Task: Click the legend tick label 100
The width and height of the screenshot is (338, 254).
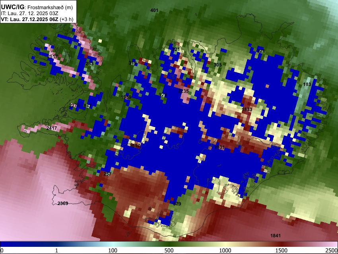Action: click(x=113, y=251)
